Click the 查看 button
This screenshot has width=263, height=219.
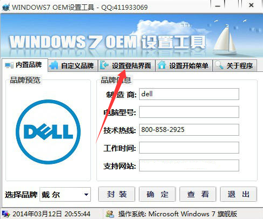click(198, 194)
